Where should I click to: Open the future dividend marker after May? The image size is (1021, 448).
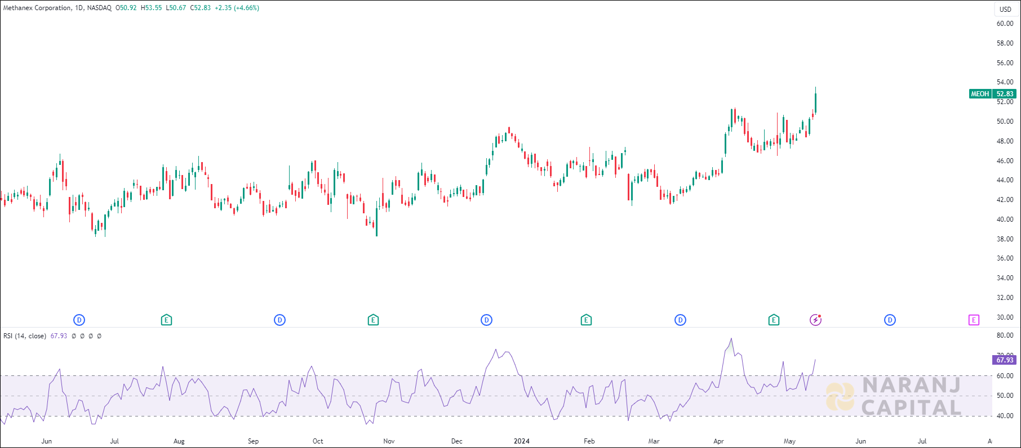(890, 320)
